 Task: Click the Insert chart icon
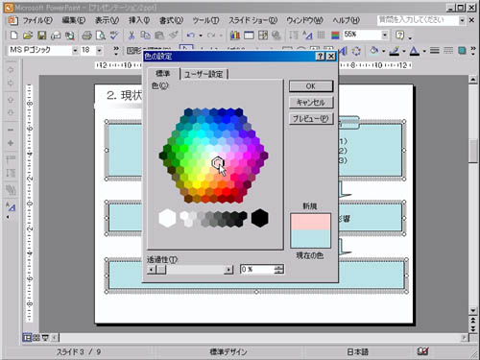tap(235, 35)
